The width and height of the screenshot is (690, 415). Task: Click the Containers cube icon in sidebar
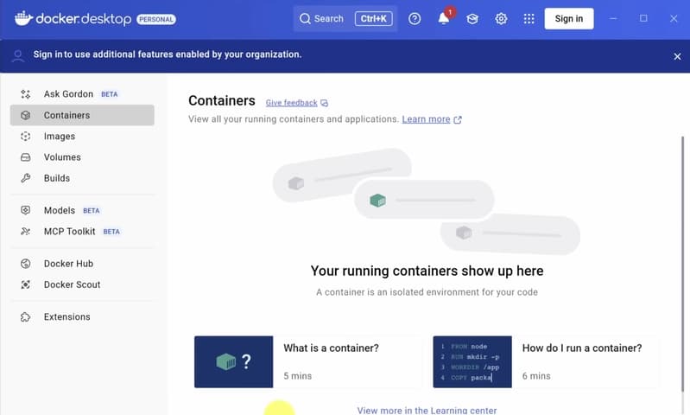pos(26,115)
